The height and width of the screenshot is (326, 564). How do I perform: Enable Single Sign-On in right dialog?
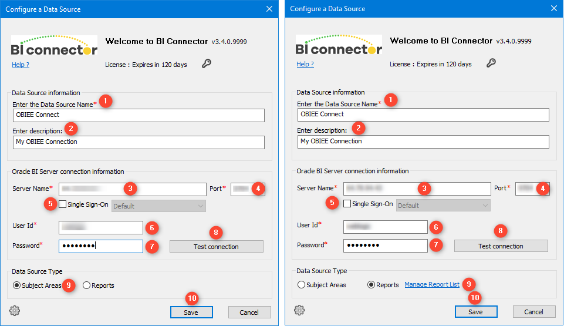click(x=347, y=204)
